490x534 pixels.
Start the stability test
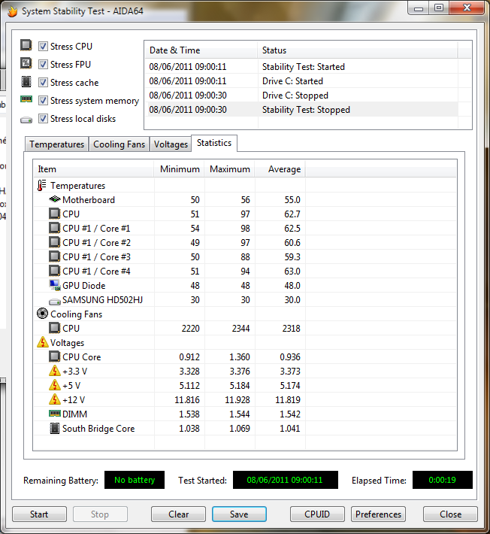39,514
